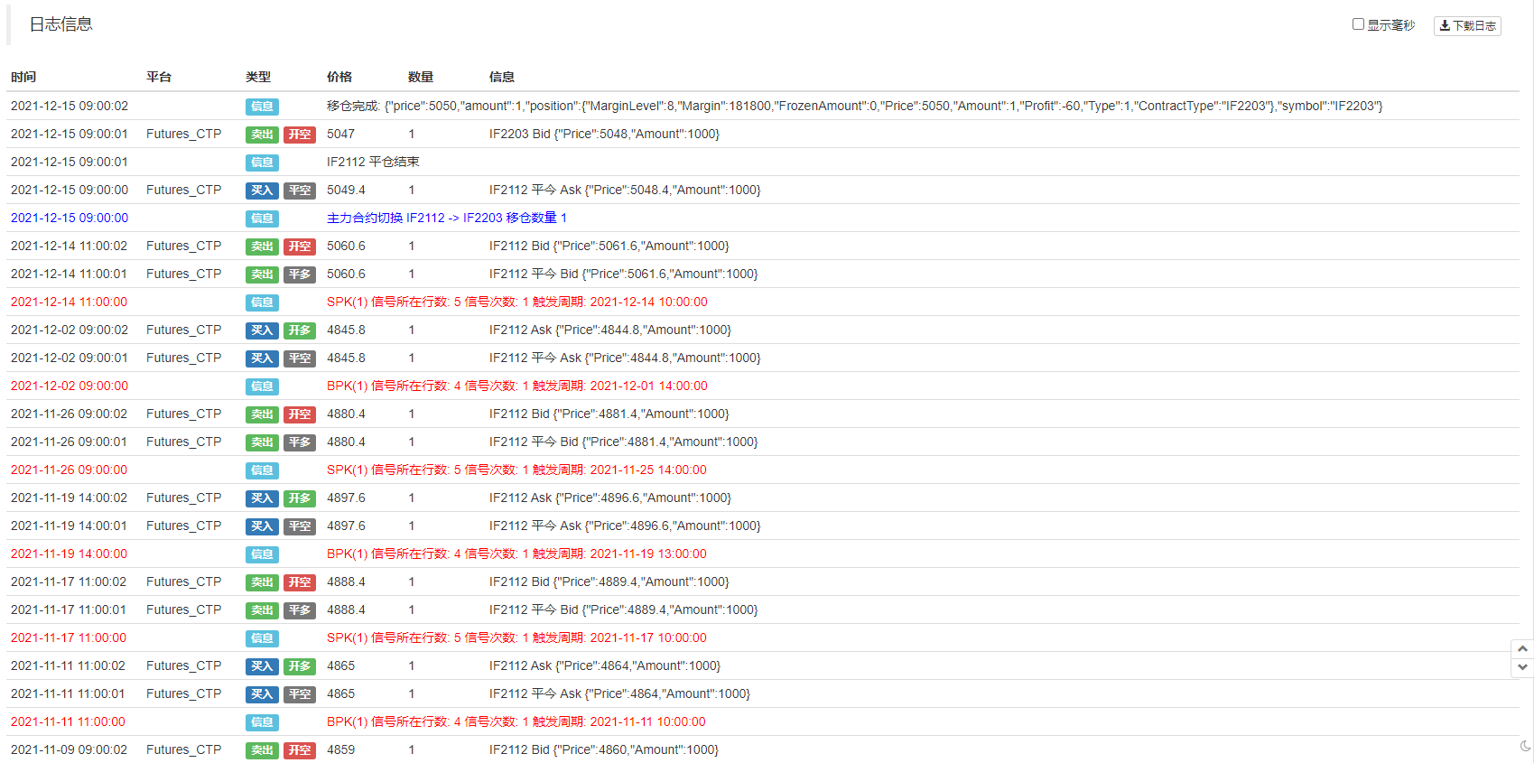The image size is (1534, 763).
Task: Click the 时间 column header
Action: pyautogui.click(x=23, y=77)
